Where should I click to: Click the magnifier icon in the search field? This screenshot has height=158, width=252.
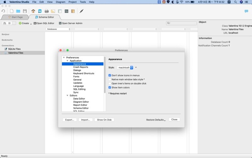click(x=168, y=23)
